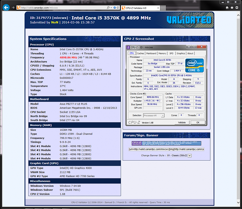Open the address bar dropdown arrow
Viewport: 242px width, 209px height.
(111, 7)
